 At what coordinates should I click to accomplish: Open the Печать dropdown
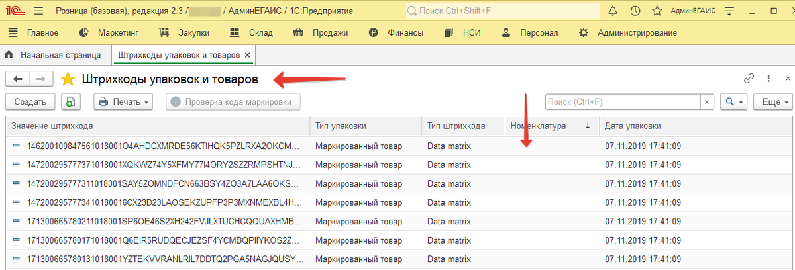pyautogui.click(x=124, y=102)
